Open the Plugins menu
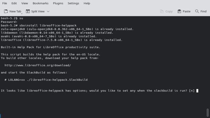This screenshot has height=118, width=210. [x=58, y=3]
